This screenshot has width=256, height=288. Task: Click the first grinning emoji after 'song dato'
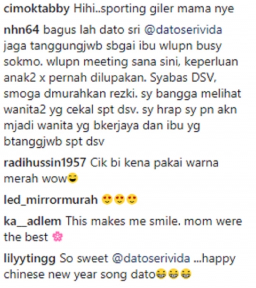(x=161, y=274)
